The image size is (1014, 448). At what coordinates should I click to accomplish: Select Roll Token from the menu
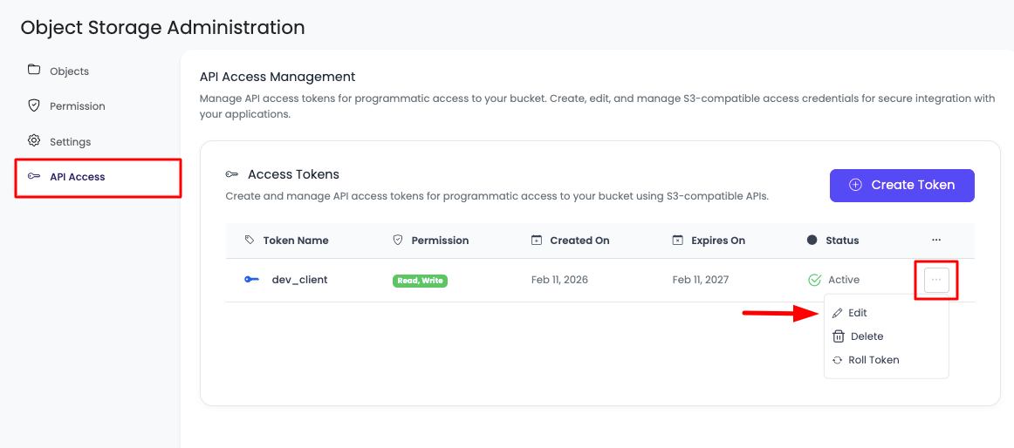[x=874, y=360]
